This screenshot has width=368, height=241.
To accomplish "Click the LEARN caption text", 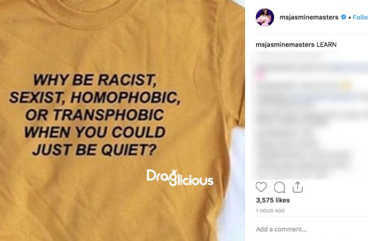I will tap(326, 45).
